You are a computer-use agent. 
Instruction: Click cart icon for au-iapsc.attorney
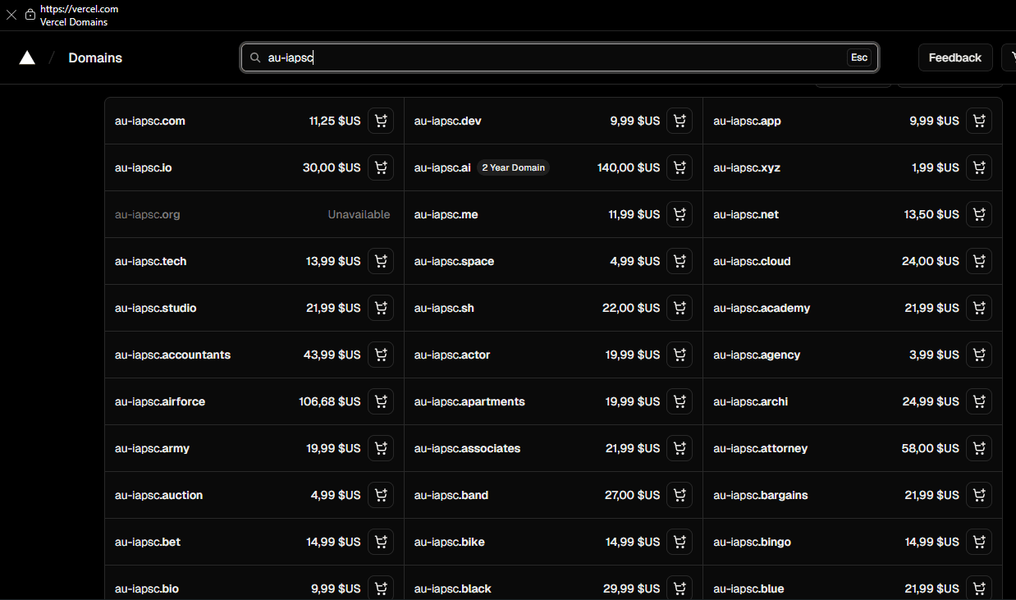point(979,449)
